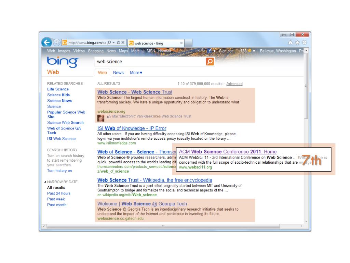Select Web in the top navigation bar
This screenshot has height=263, width=350.
51,51
